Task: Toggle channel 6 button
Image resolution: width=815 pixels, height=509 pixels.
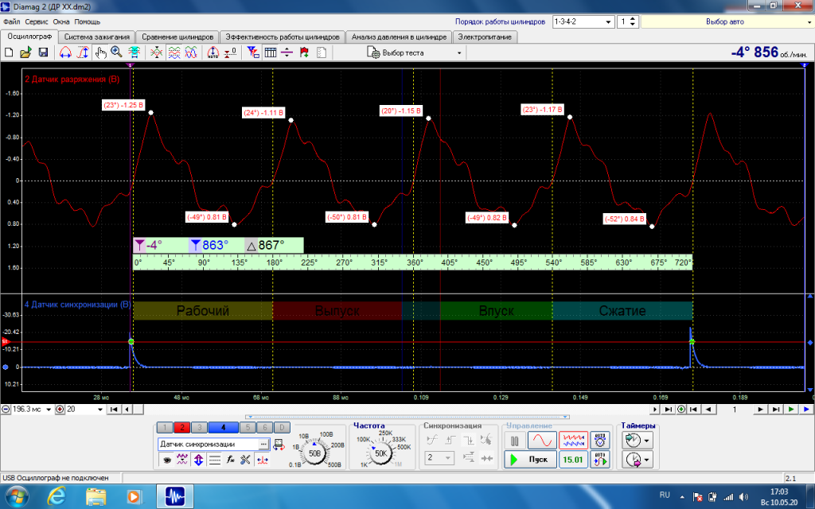Action: [264, 427]
